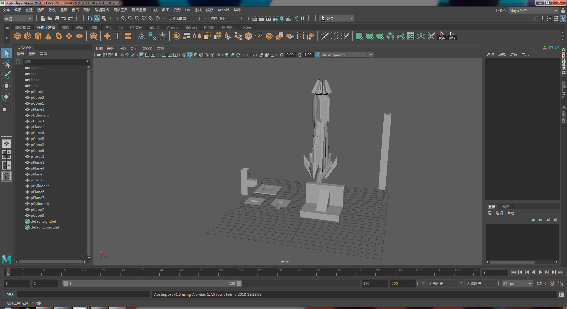Click the first red-arrow 反转 shelf button
This screenshot has height=309, width=567.
(442, 36)
